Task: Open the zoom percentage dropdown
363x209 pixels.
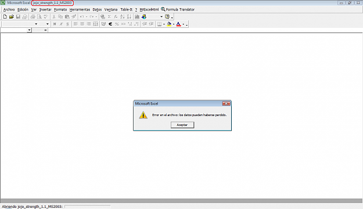Action: pos(161,17)
